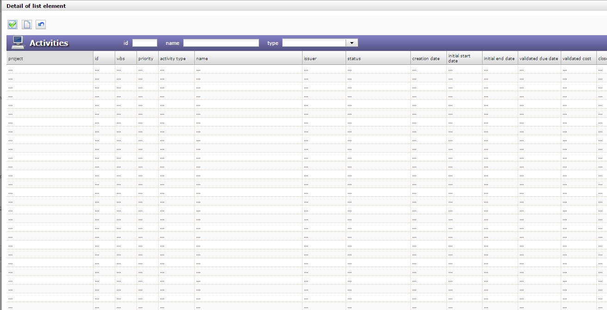This screenshot has width=607, height=310.
Task: Sort by the project column header
Action: [50, 58]
